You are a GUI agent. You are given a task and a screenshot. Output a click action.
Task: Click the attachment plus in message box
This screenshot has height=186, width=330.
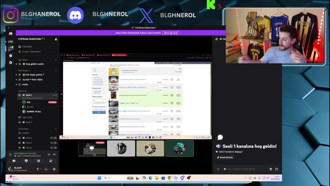pyautogui.click(x=218, y=169)
